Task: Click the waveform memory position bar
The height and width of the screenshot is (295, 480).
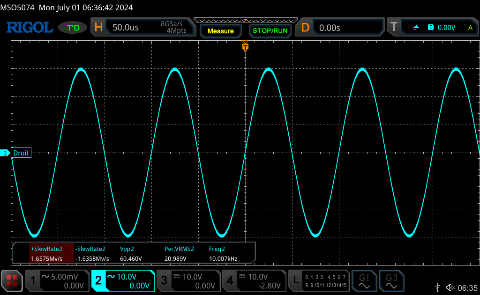Action: (x=246, y=21)
